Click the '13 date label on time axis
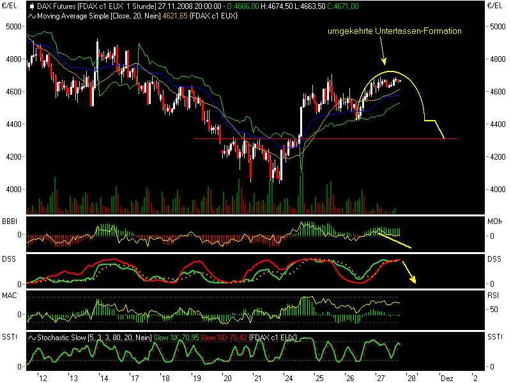The height and width of the screenshot is (383, 511). tap(73, 378)
